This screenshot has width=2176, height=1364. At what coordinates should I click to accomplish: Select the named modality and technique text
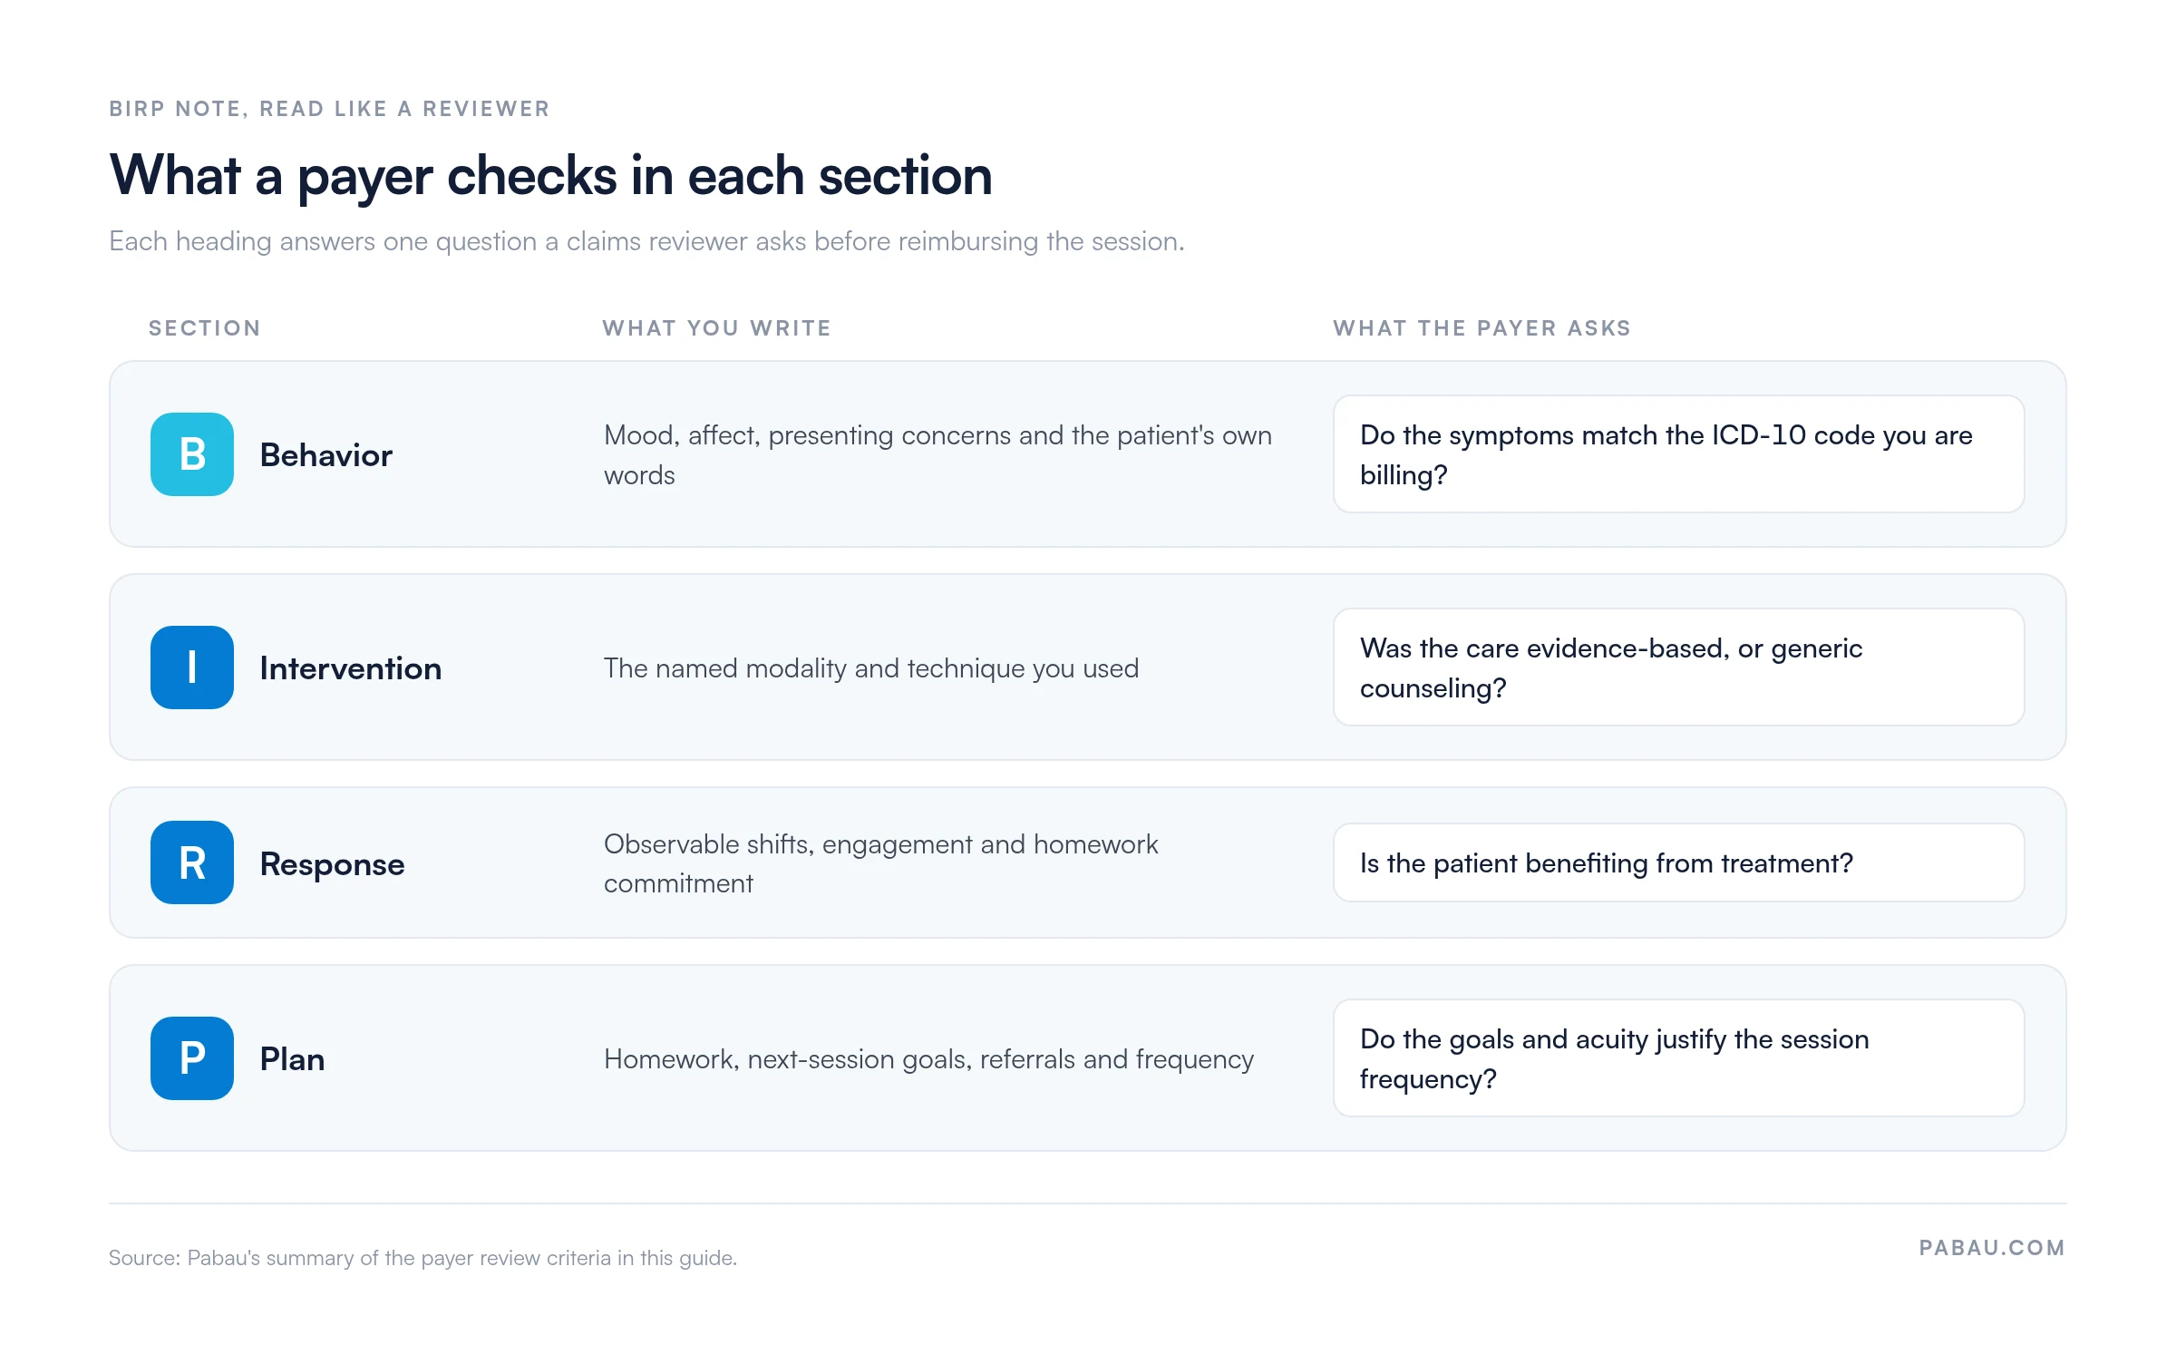871,668
